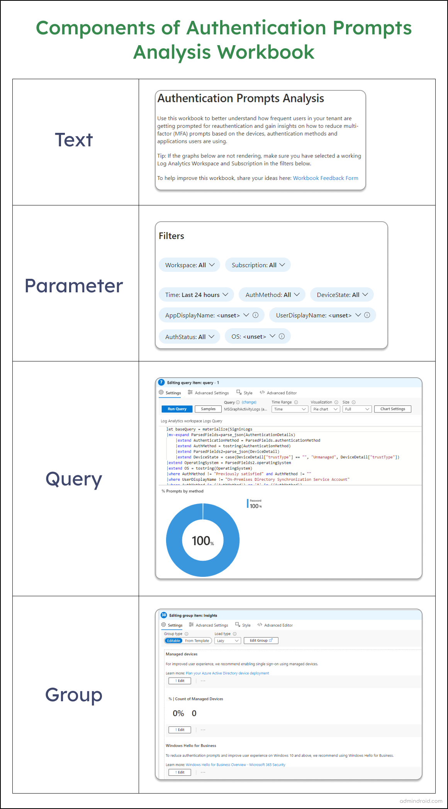Open the Pie chart visualization dropdown
This screenshot has width=448, height=809.
point(325,409)
